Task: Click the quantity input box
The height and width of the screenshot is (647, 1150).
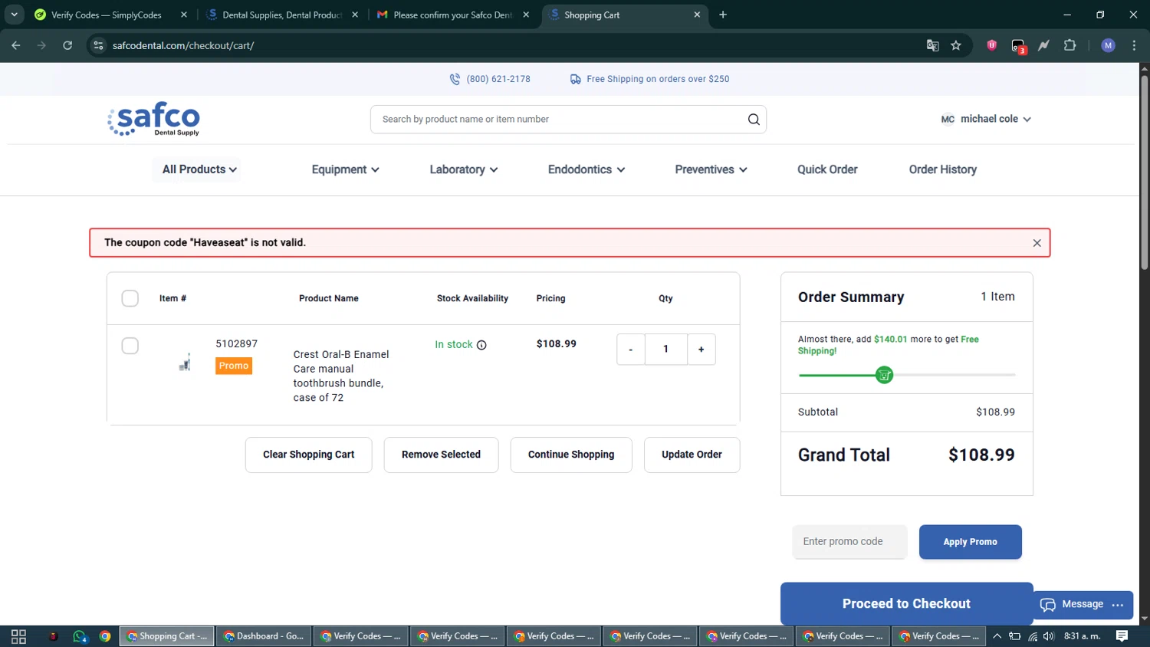Action: tap(665, 350)
